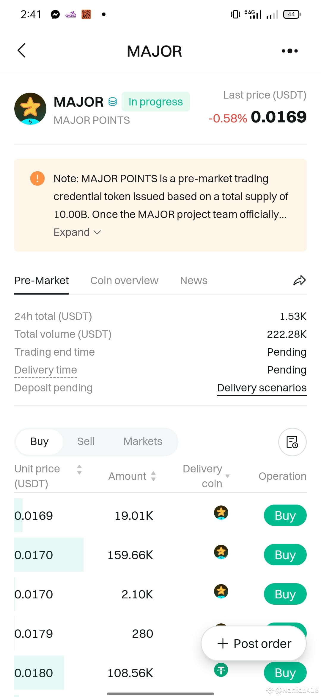Open Delivery scenarios link
321x697 pixels.
262,388
